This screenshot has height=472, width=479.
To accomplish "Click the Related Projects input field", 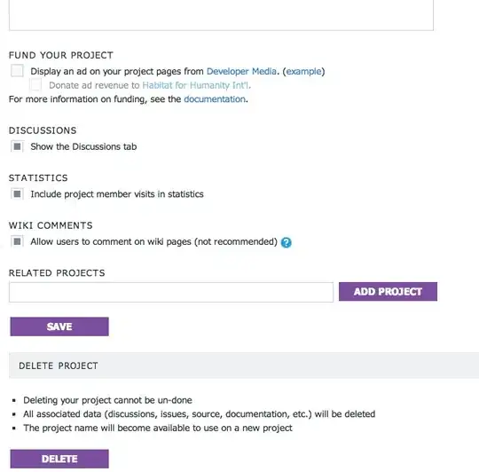I will [171, 292].
